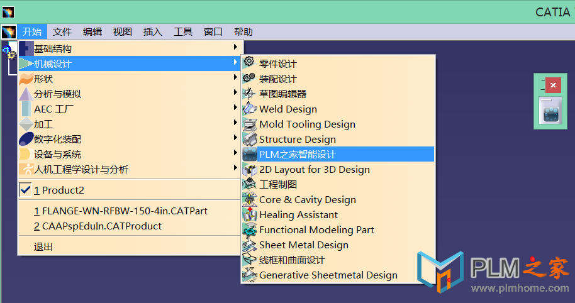Click the 线框和曲面设计 icon
575x303 pixels.
(x=249, y=260)
